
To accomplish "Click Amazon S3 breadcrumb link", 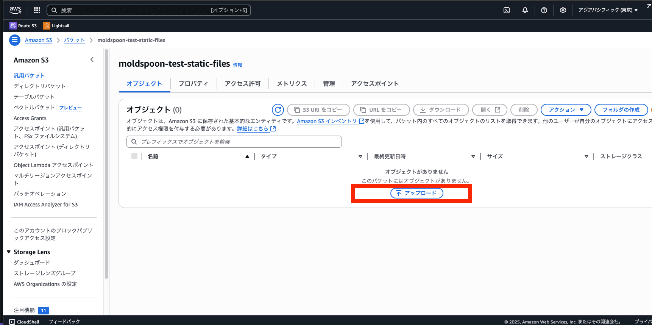I will [x=38, y=40].
